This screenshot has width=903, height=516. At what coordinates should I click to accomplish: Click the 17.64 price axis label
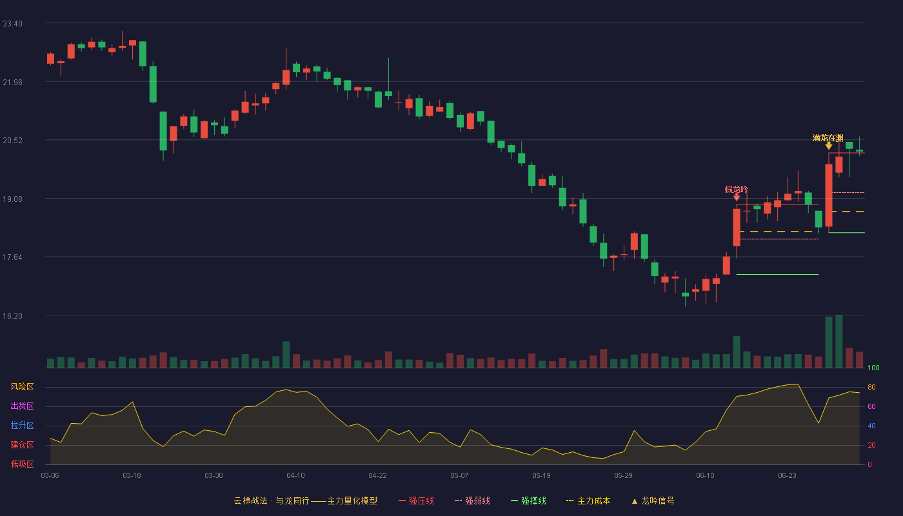(12, 257)
